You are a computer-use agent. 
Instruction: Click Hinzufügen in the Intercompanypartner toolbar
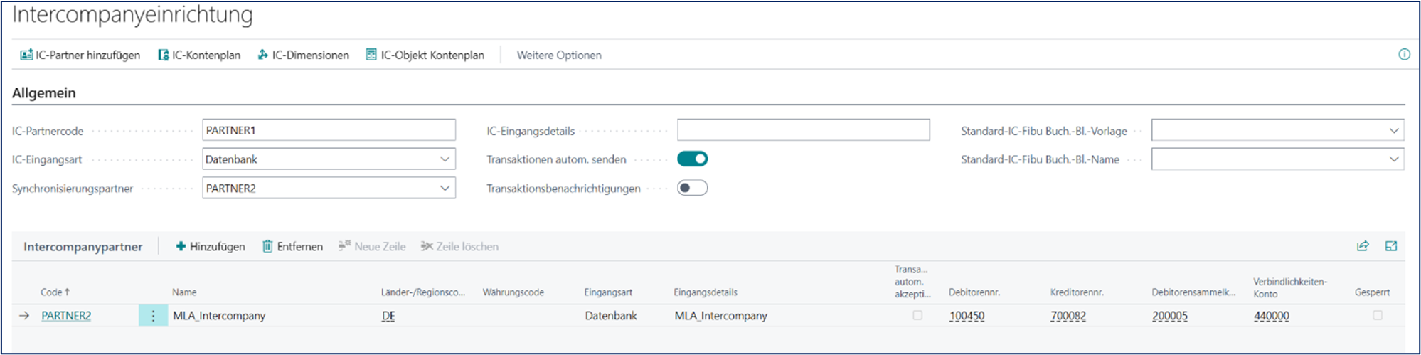tap(211, 246)
